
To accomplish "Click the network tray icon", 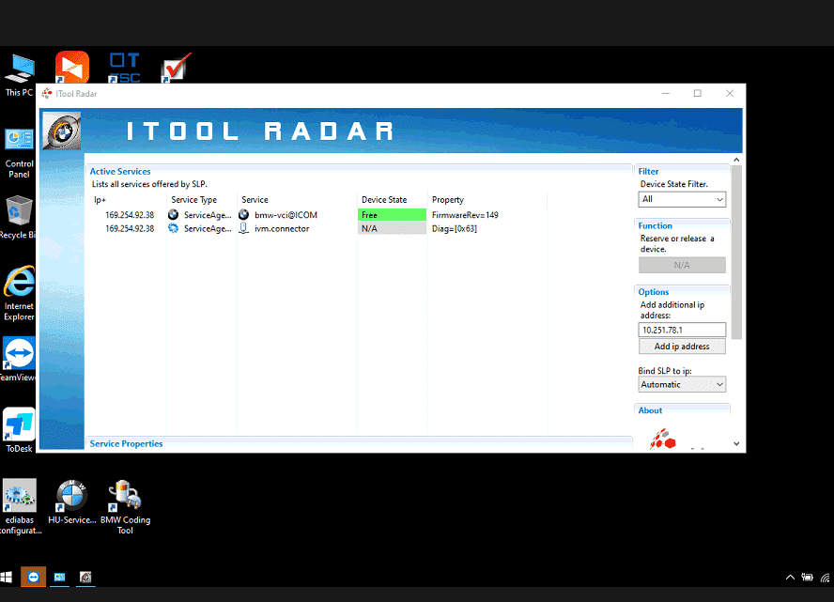I will tap(826, 578).
